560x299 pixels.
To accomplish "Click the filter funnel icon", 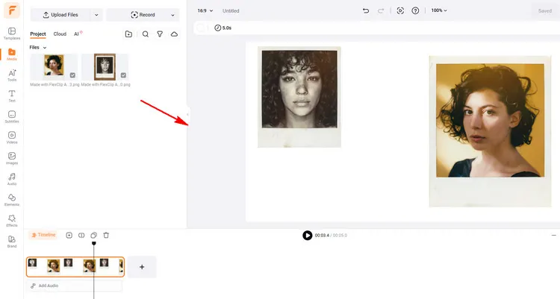I will click(160, 34).
